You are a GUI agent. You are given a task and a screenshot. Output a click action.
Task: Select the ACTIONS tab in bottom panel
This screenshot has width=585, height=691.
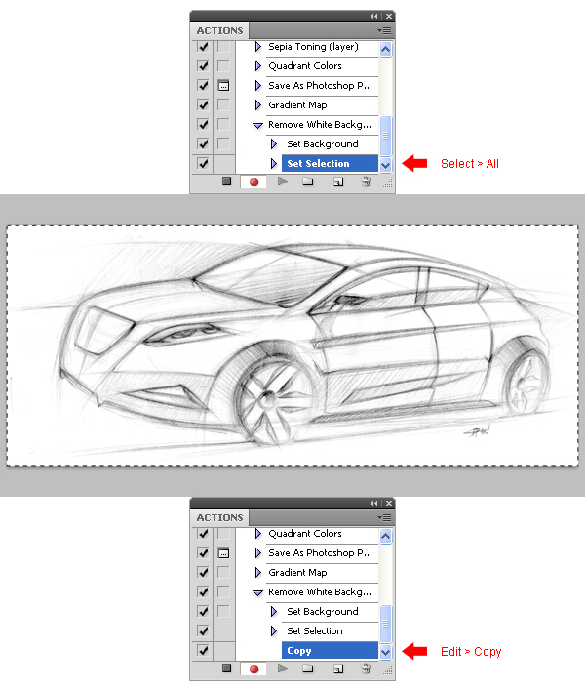point(219,518)
